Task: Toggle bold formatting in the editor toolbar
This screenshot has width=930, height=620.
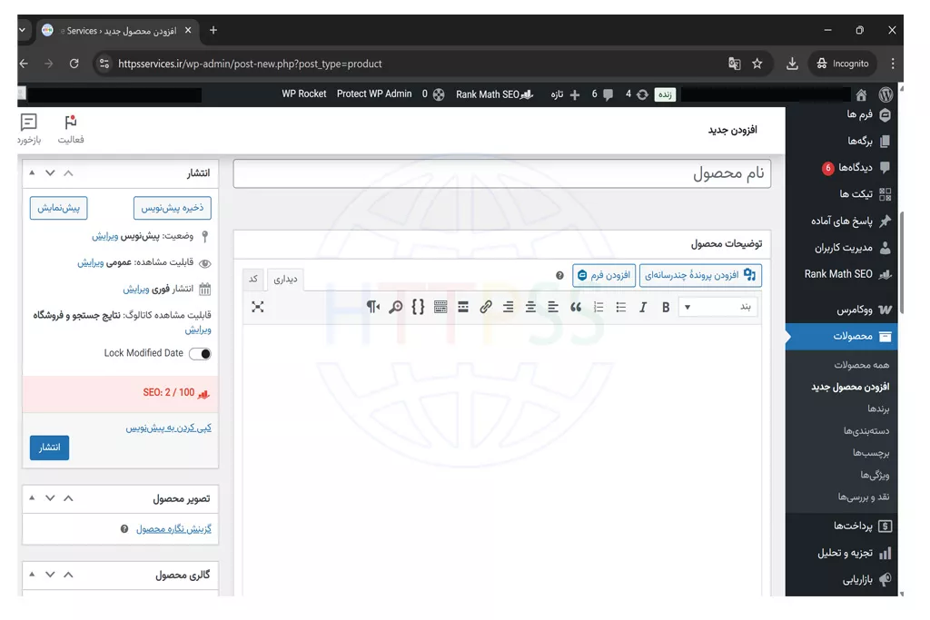Action: [666, 308]
